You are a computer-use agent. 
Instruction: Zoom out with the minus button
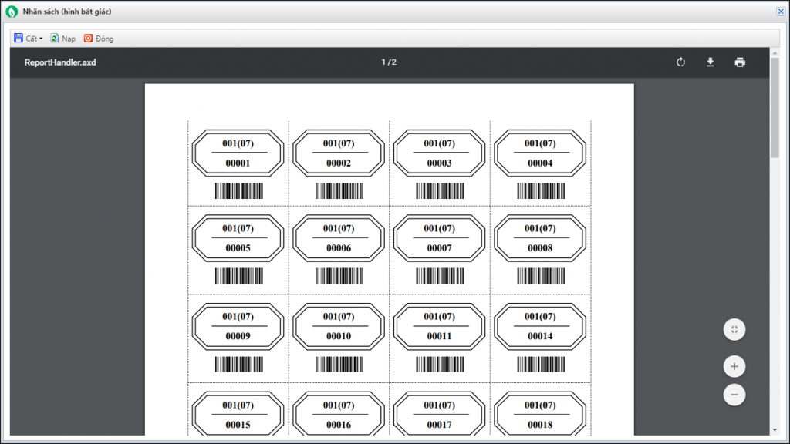(x=734, y=395)
